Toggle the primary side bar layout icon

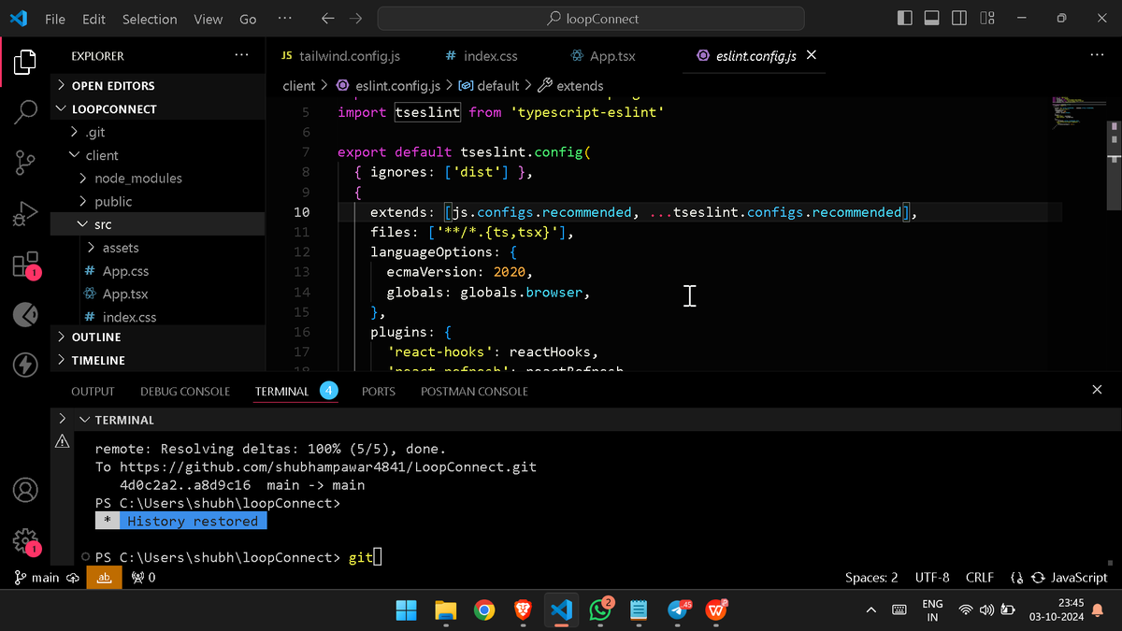[x=904, y=19]
